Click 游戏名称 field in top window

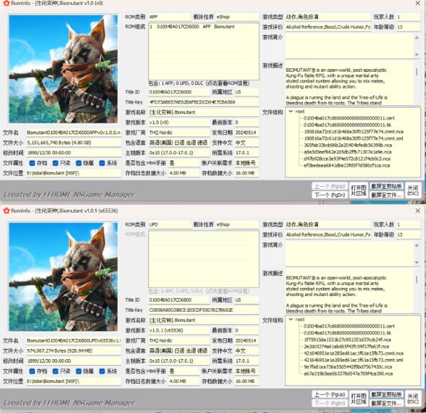point(204,112)
